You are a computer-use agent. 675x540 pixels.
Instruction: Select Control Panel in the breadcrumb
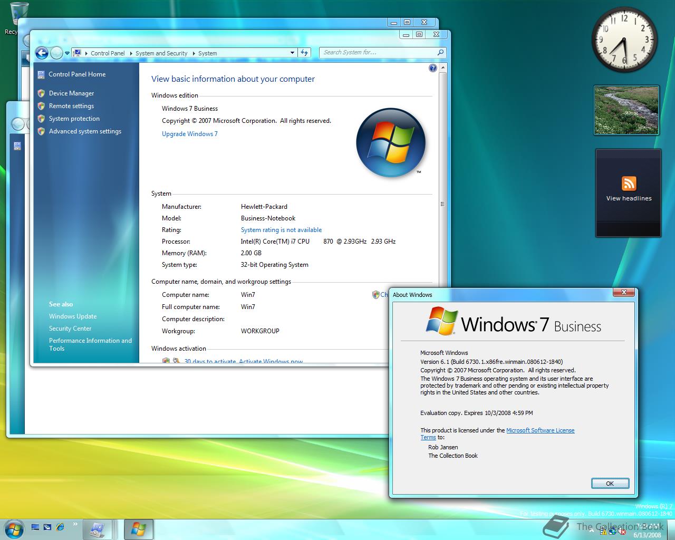pyautogui.click(x=108, y=53)
